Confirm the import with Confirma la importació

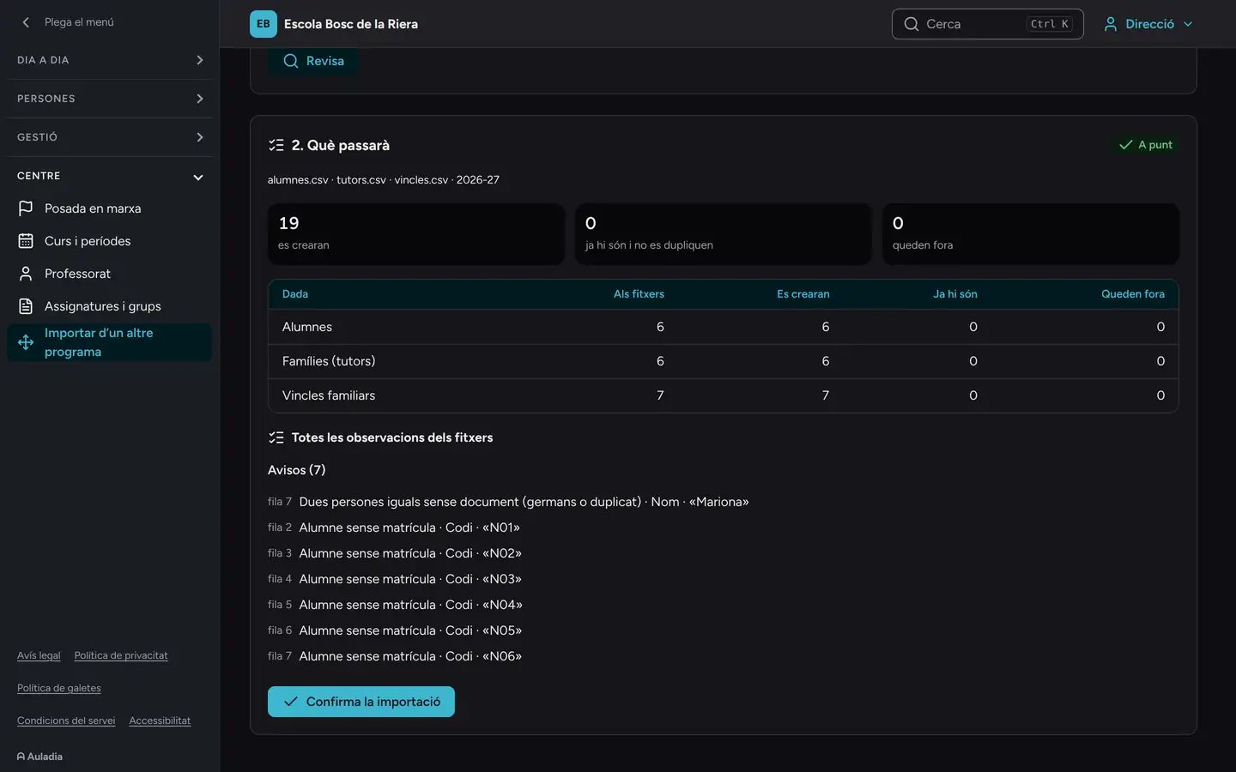[x=361, y=702]
